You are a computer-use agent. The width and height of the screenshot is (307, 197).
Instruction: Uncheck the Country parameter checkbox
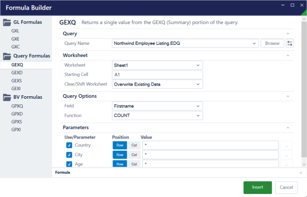click(x=69, y=145)
